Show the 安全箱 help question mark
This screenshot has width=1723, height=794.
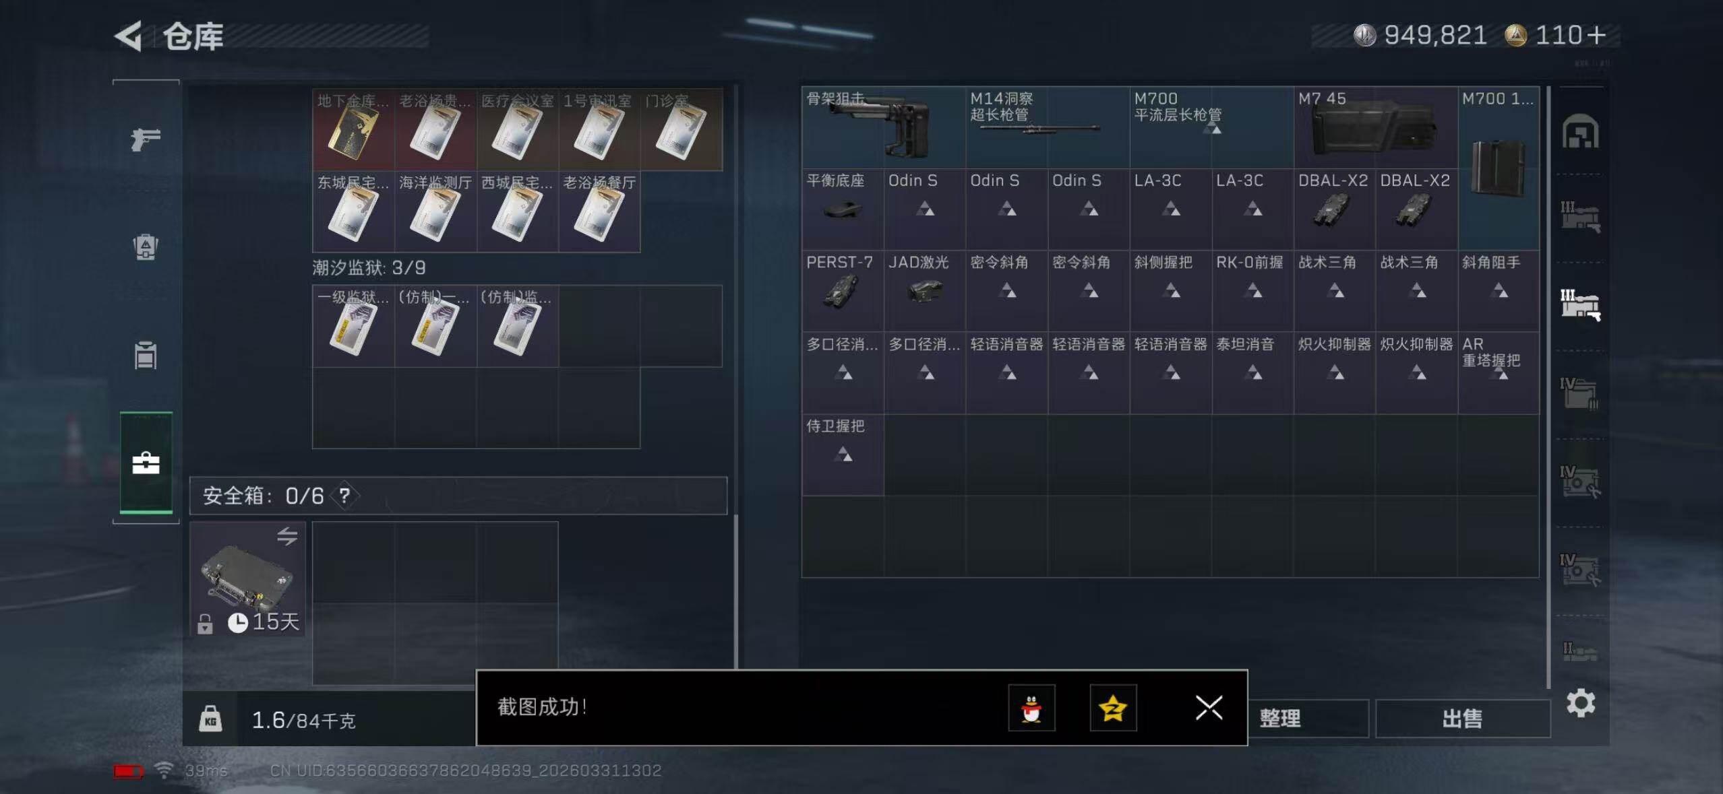[344, 496]
